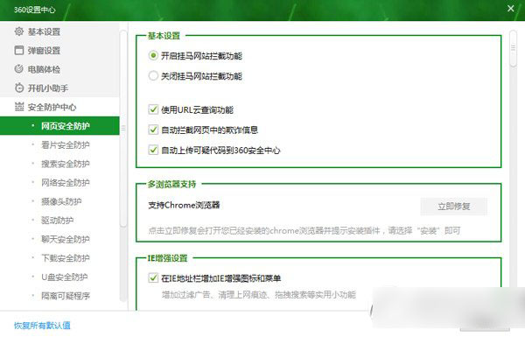Select 开启挂马网站拦截功能 radio button
The image size is (525, 337).
coord(153,55)
